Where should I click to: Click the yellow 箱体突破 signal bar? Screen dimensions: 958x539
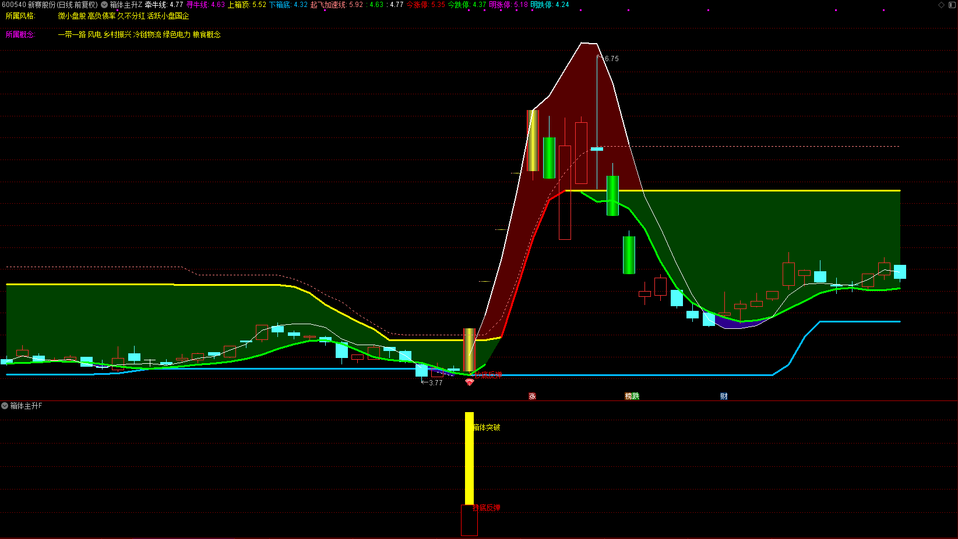click(469, 459)
